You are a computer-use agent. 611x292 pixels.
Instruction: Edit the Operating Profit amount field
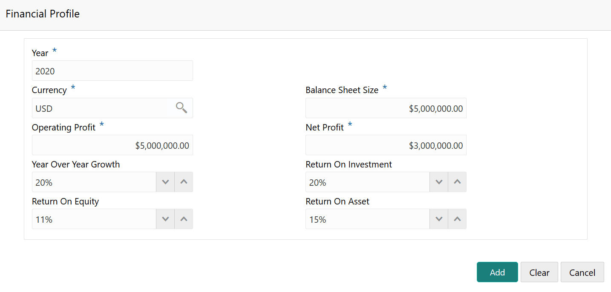click(112, 145)
